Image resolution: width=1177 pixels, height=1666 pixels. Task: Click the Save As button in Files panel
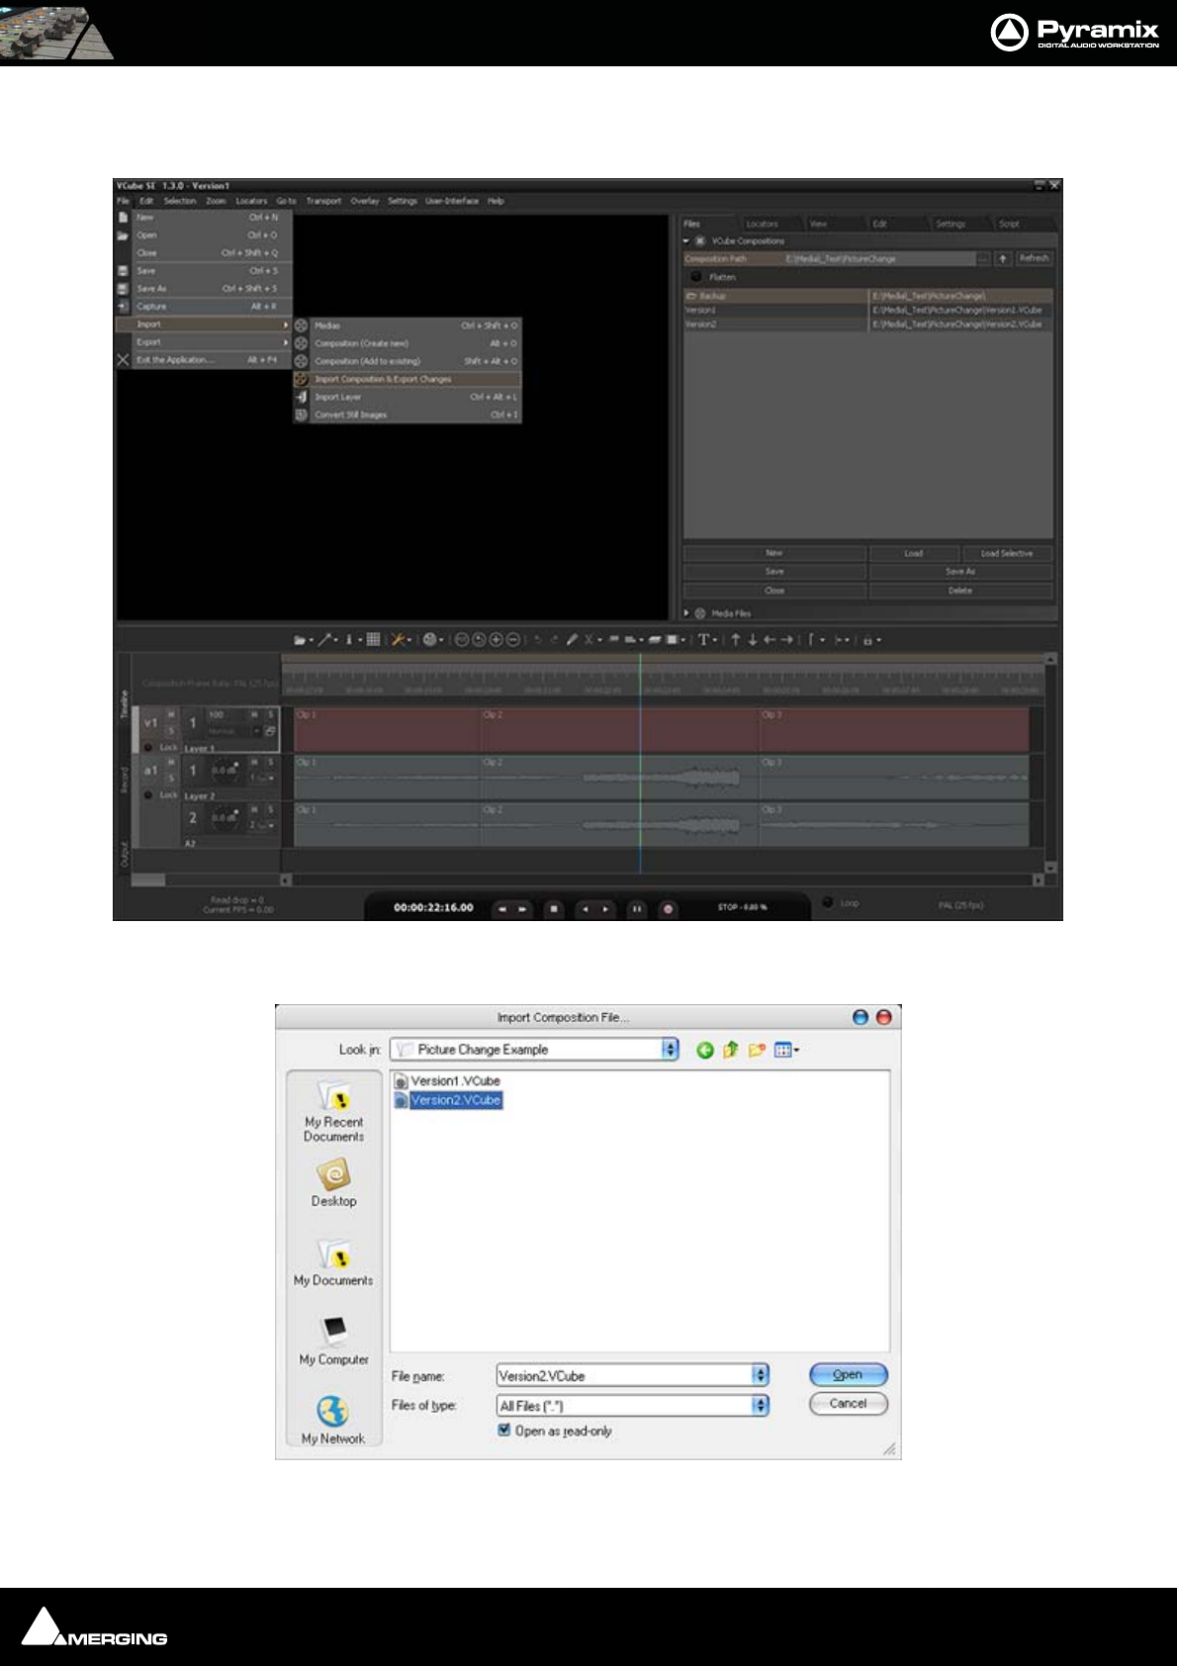point(960,572)
